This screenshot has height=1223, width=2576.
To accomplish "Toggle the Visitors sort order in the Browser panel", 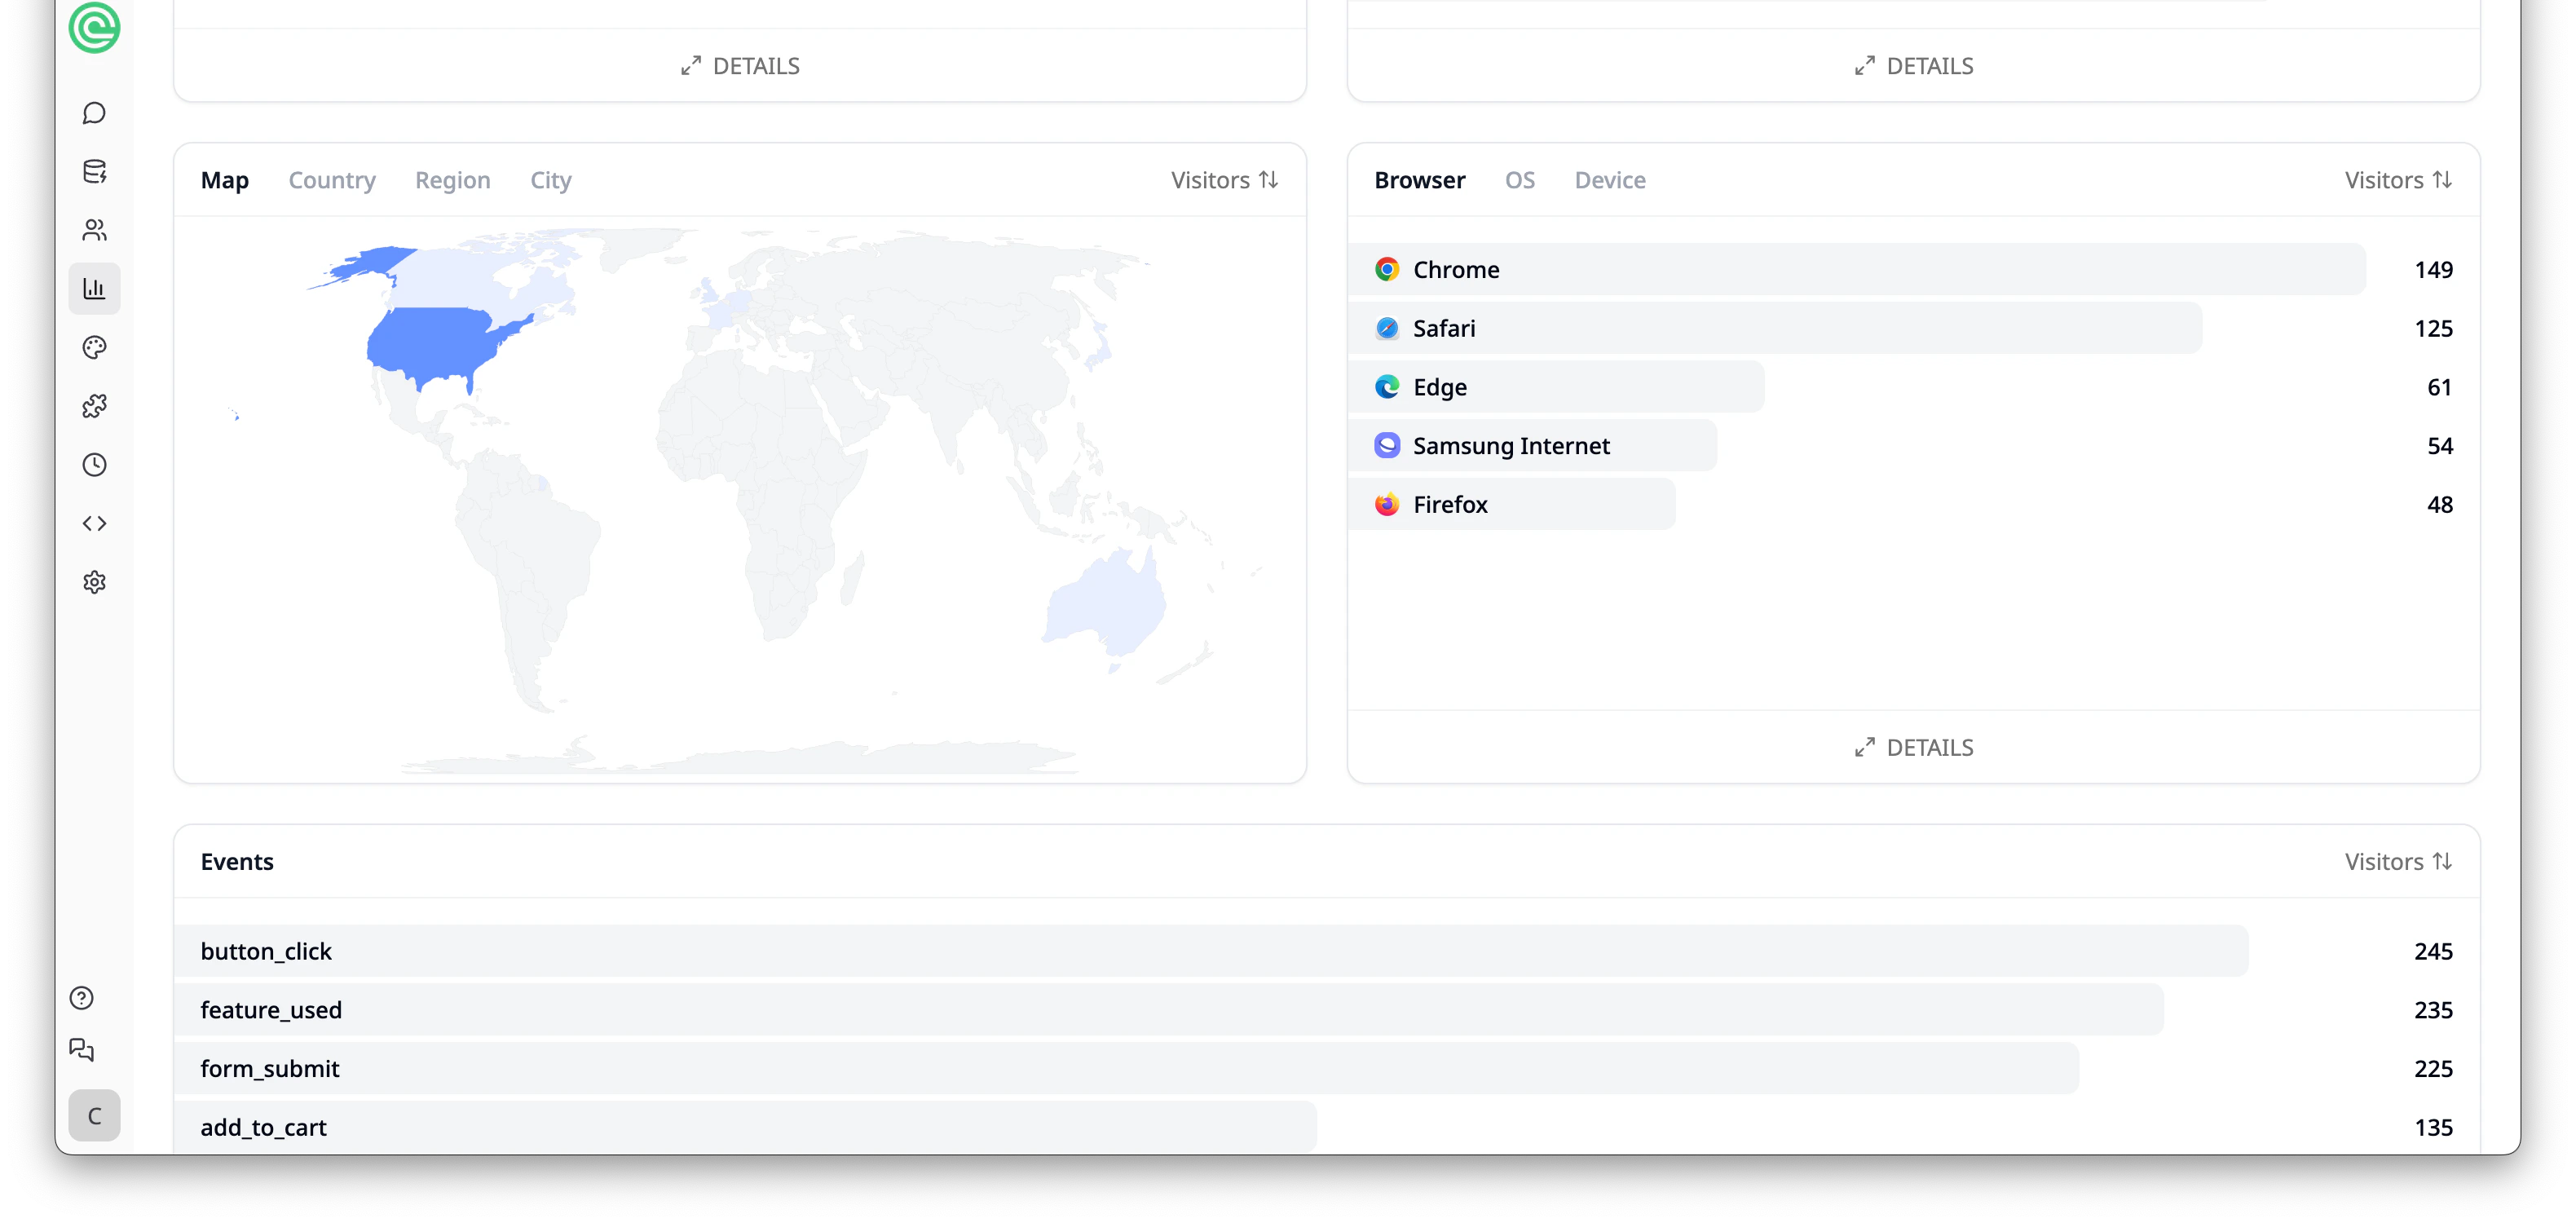I will [x=2398, y=180].
